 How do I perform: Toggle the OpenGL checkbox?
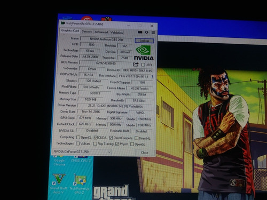[x=132, y=144]
